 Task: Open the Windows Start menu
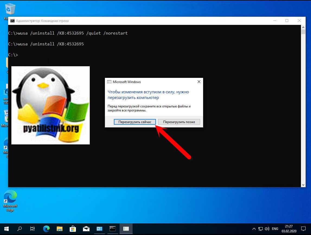pyautogui.click(x=6, y=229)
